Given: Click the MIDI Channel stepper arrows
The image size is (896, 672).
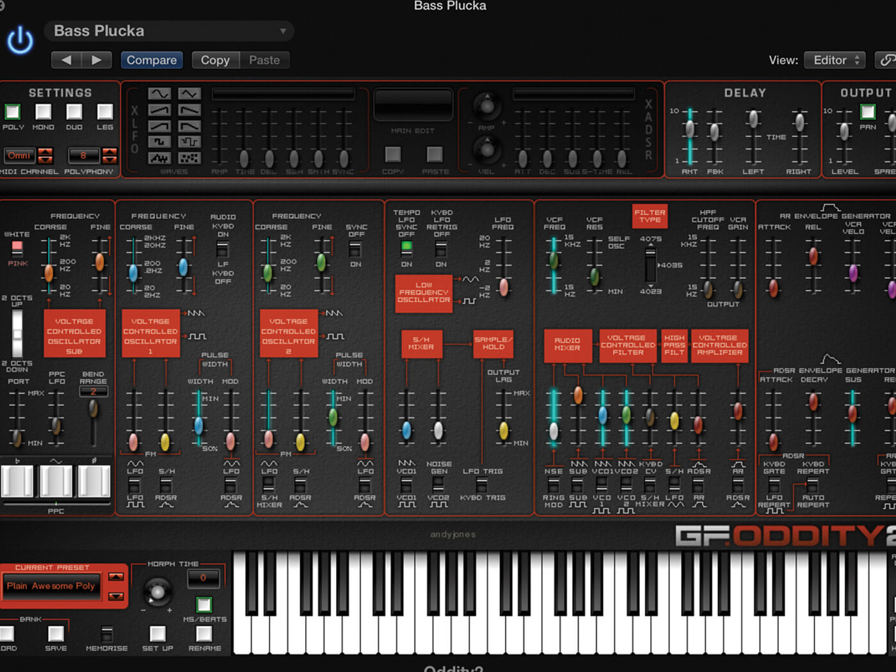Looking at the screenshot, I should [x=45, y=156].
